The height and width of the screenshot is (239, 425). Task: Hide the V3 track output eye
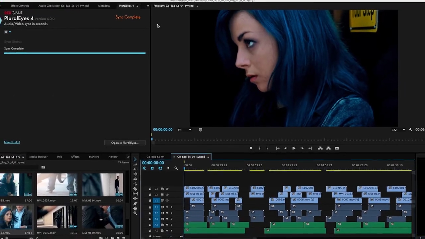click(x=167, y=189)
